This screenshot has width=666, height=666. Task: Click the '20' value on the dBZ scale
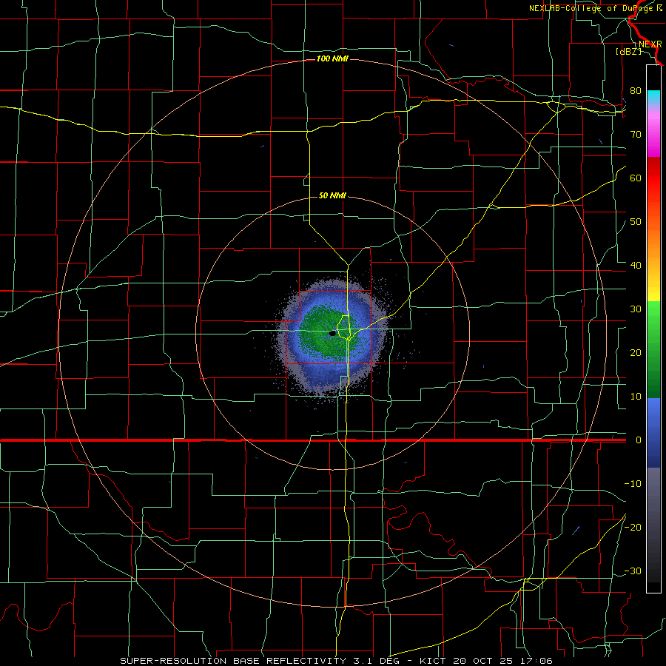[x=636, y=353]
